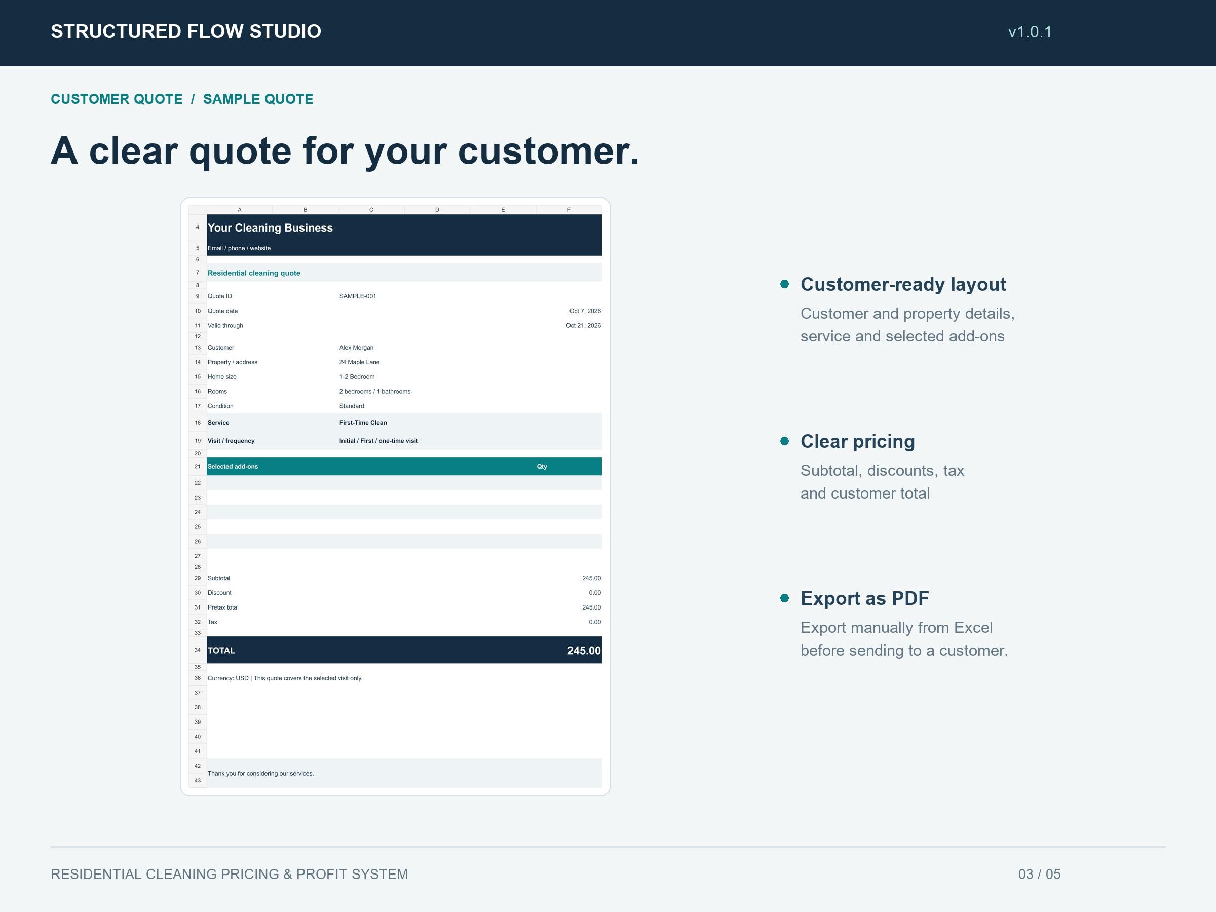Click the 'Pretax total' label
Image resolution: width=1216 pixels, height=912 pixels.
[x=223, y=607]
